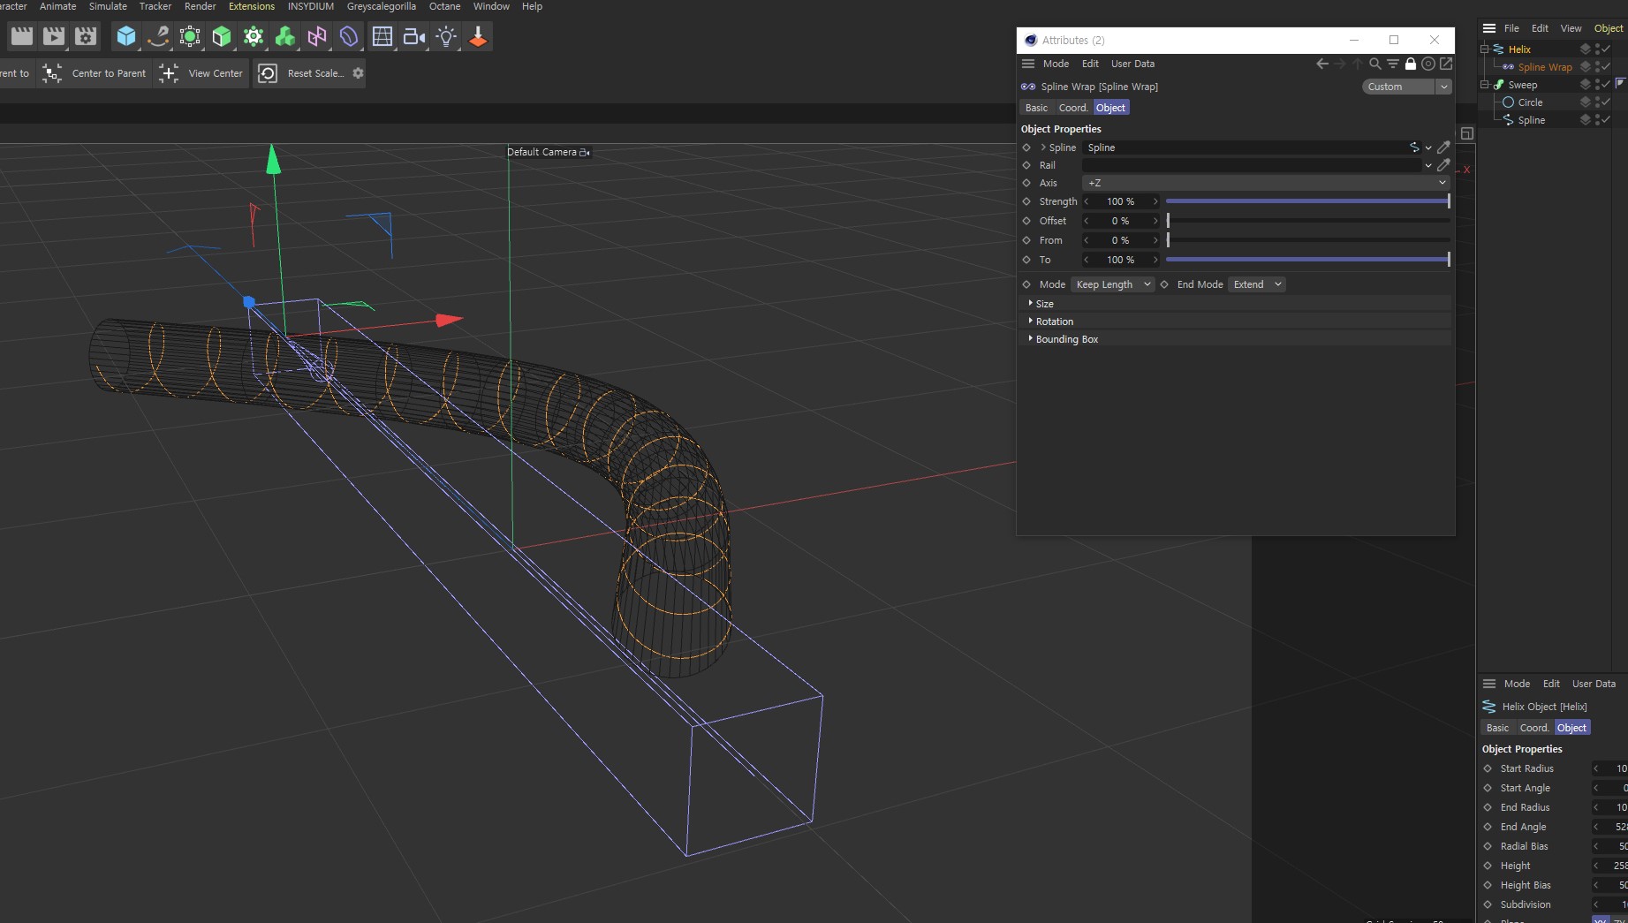Click picker icon for Rail field

pos(1443,165)
